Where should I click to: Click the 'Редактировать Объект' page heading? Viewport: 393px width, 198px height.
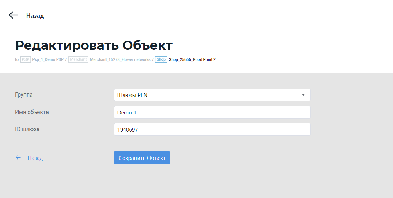pyautogui.click(x=94, y=45)
